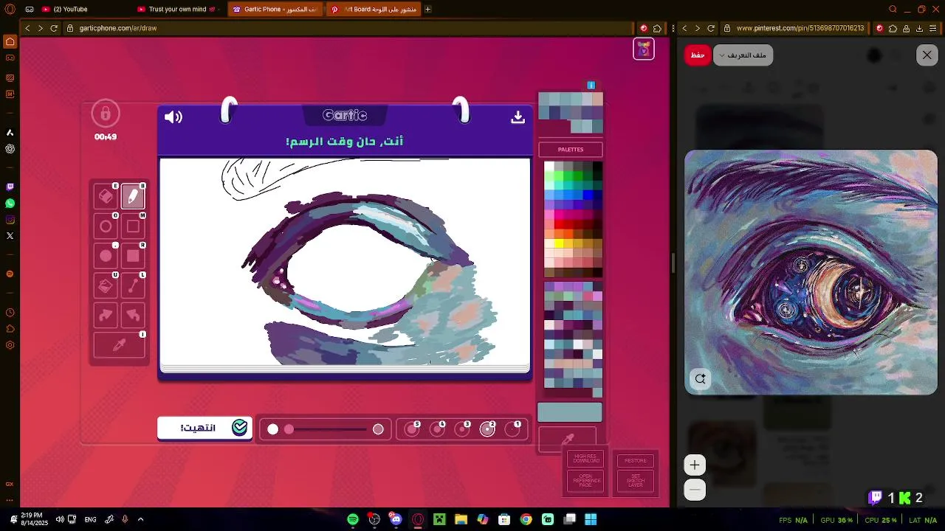Choose brush size 1
This screenshot has height=531, width=945.
(512, 429)
